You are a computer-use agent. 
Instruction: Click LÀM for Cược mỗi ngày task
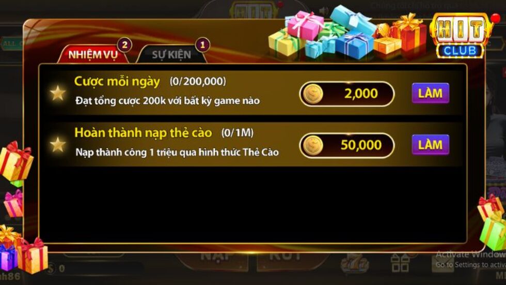click(430, 94)
